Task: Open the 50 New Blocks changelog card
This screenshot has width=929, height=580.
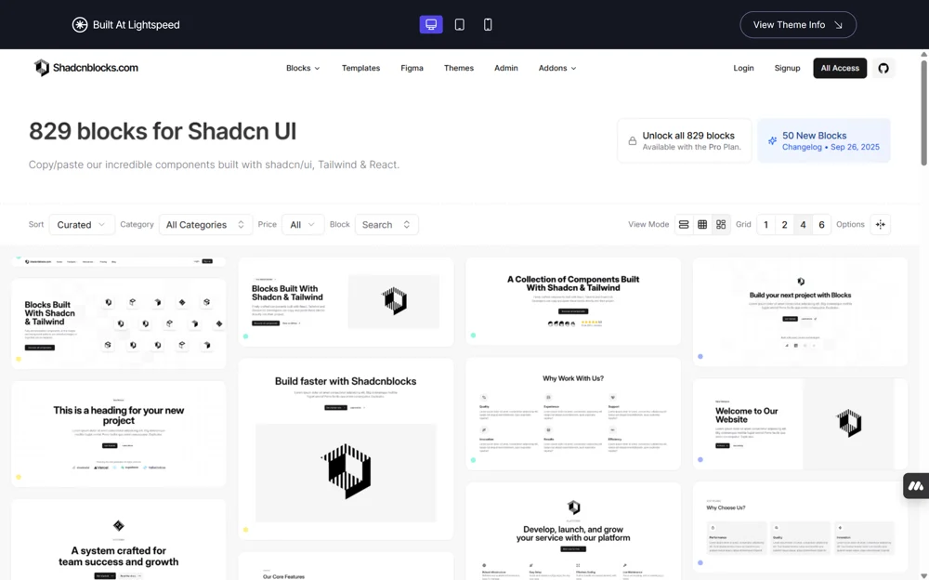Action: 823,141
